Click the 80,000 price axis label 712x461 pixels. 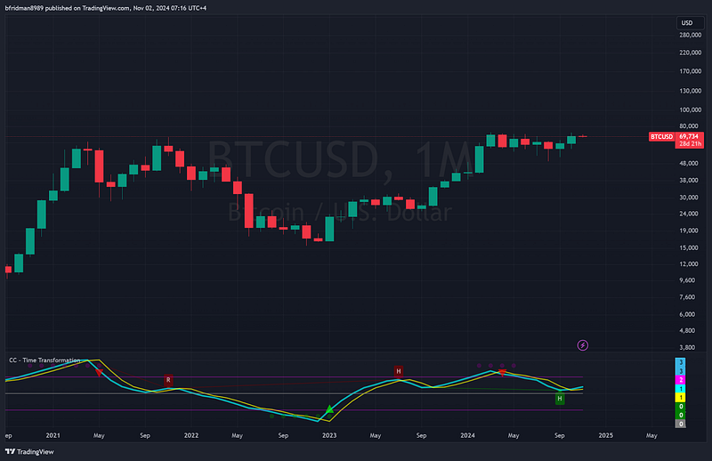[x=691, y=126]
